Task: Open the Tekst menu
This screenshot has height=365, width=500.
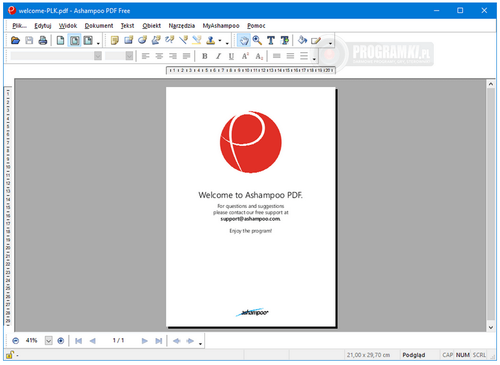Action: [x=127, y=26]
